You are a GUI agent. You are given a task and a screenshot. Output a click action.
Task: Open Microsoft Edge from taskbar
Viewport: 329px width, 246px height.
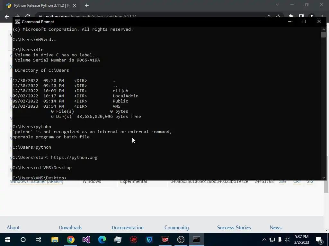coord(102,240)
